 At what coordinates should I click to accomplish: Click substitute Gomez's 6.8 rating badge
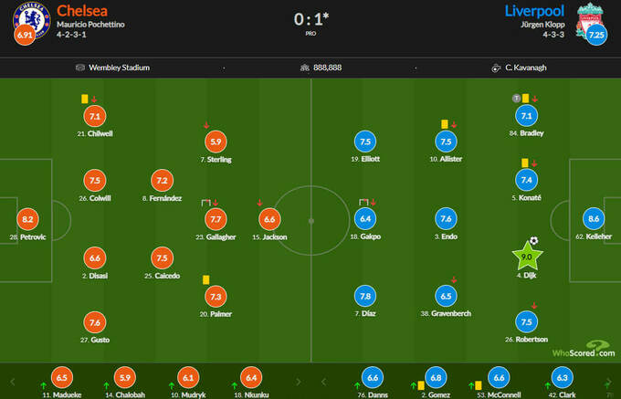[x=436, y=377]
